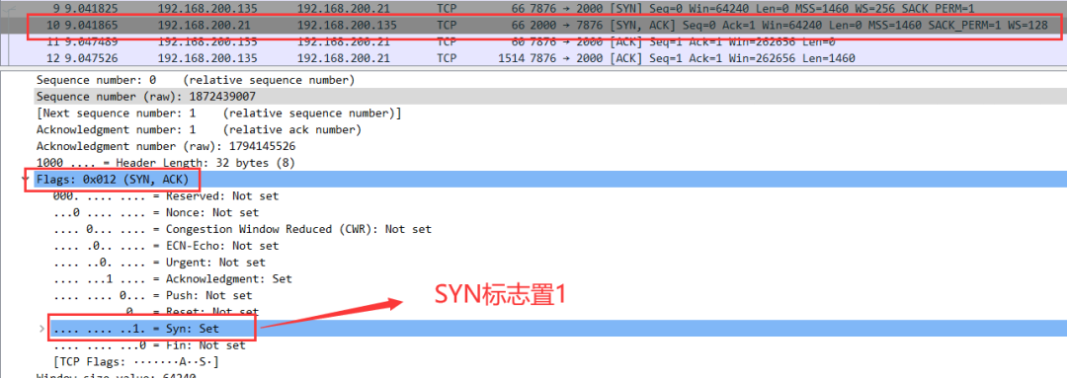Select 'Urgent: Not set' flag line
Viewport: 1067px width, 378px height.
click(159, 263)
